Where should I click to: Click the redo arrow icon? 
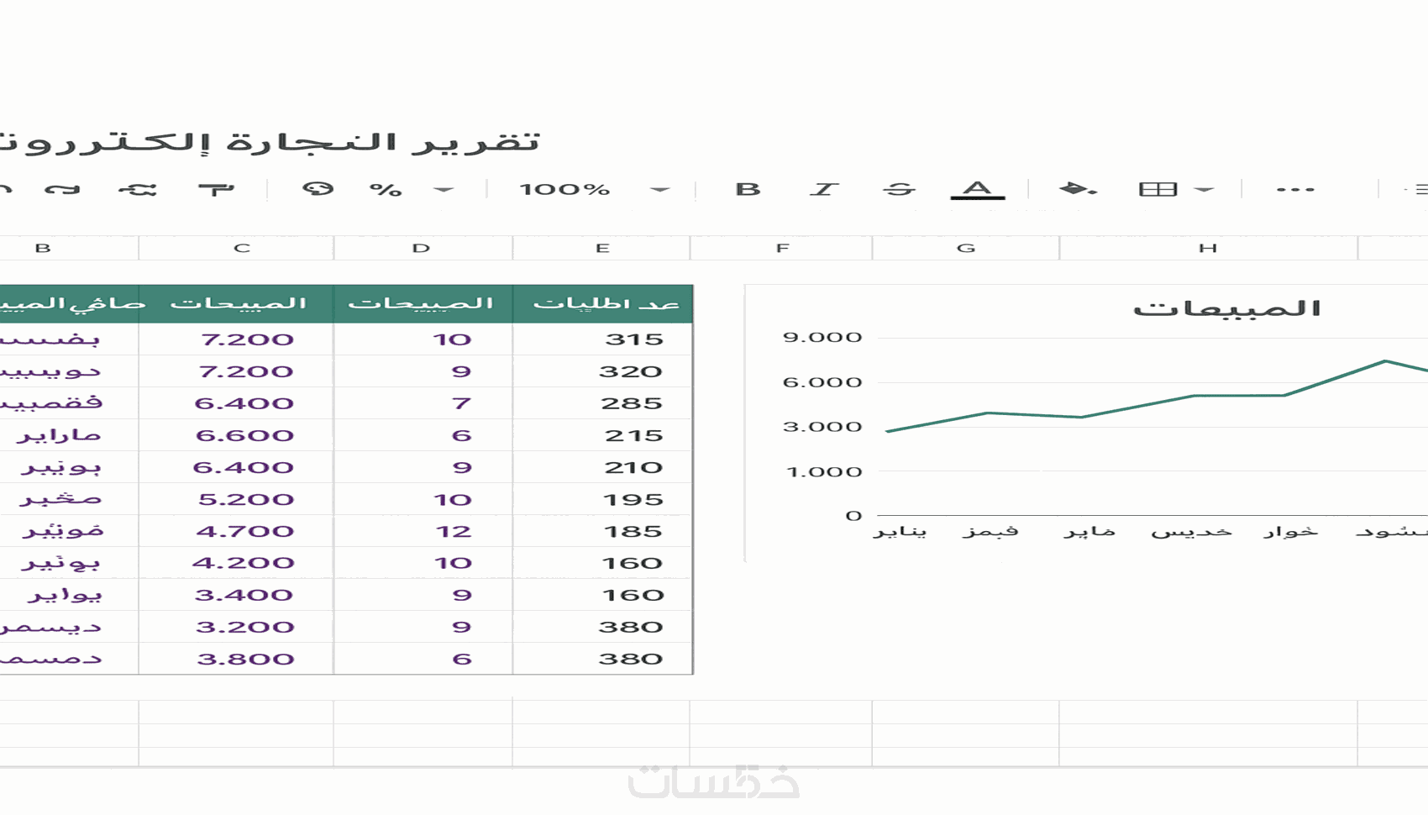[x=62, y=189]
